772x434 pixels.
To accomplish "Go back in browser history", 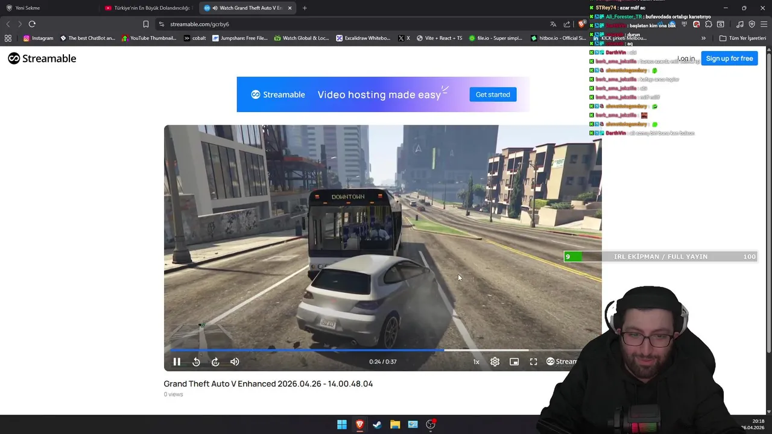I will (x=8, y=24).
